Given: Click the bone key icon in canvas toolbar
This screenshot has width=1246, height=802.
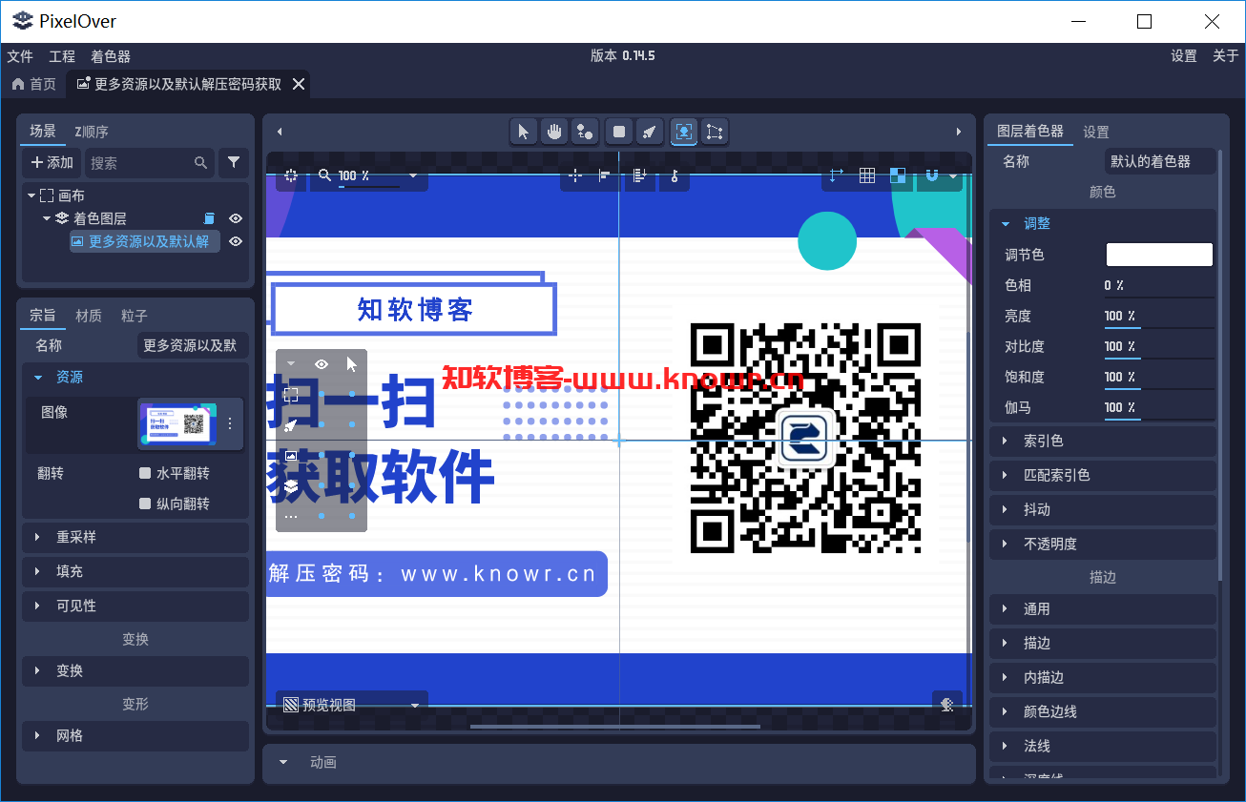Looking at the screenshot, I should click(674, 175).
